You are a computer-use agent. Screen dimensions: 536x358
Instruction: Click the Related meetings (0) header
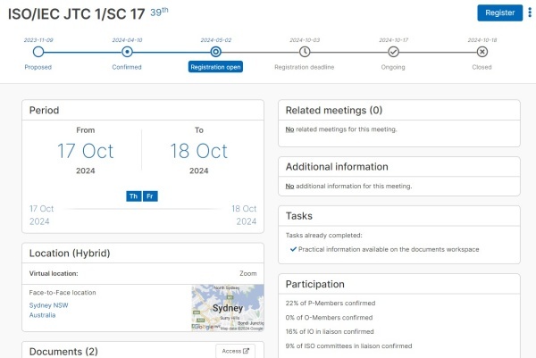coord(333,110)
